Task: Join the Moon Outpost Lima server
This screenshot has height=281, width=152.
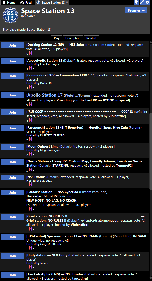Action: (13, 147)
